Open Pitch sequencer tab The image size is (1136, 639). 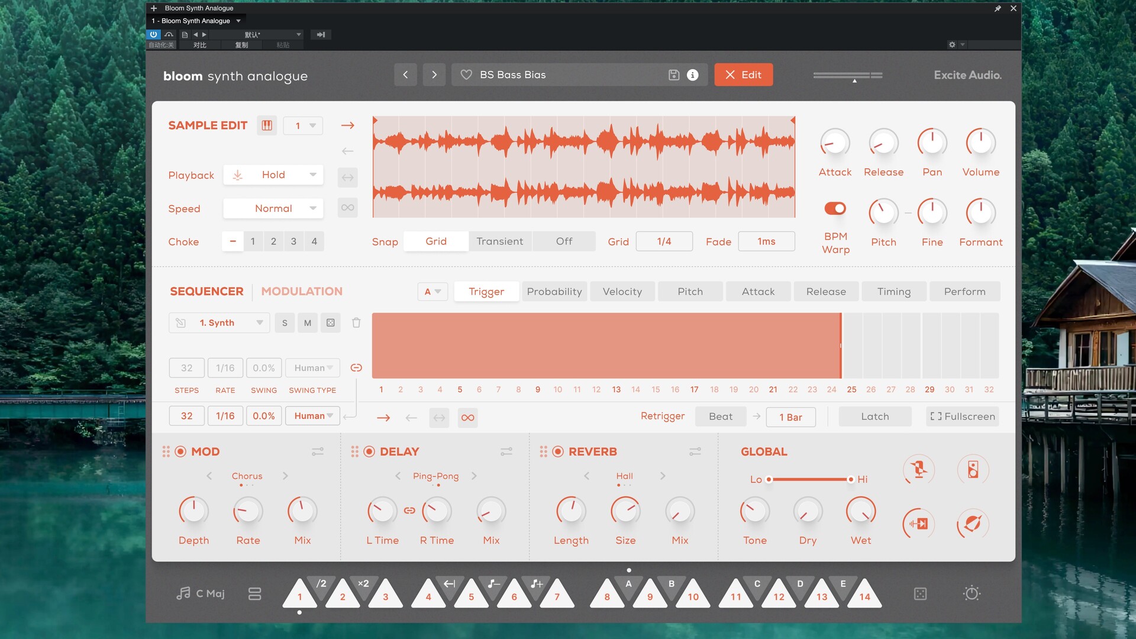[690, 291]
